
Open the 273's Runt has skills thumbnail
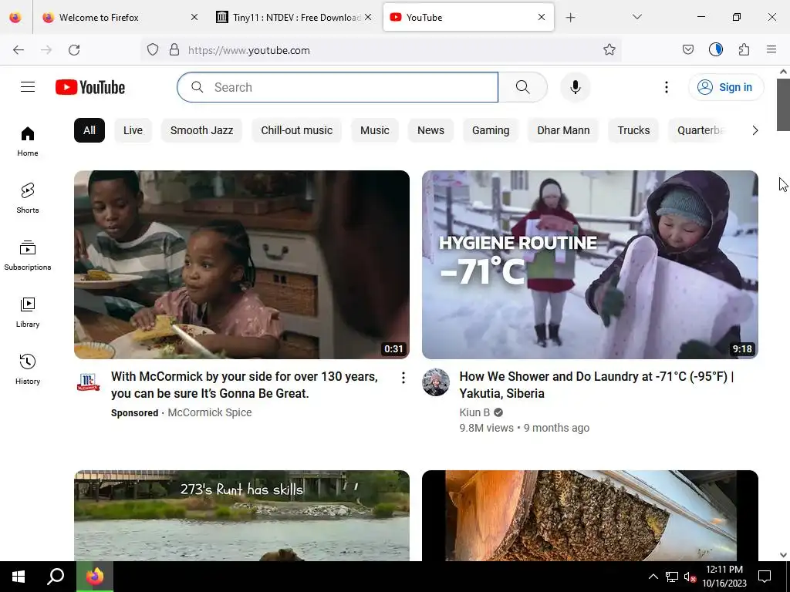(241, 516)
